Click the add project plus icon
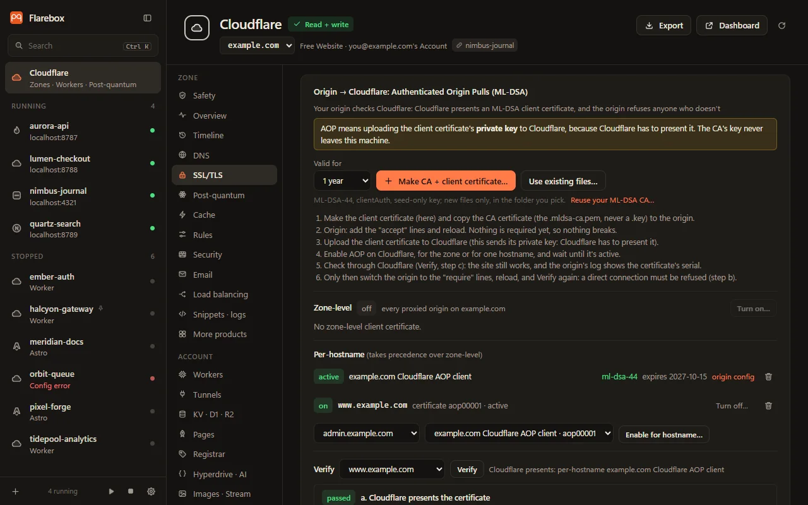 pyautogui.click(x=16, y=491)
